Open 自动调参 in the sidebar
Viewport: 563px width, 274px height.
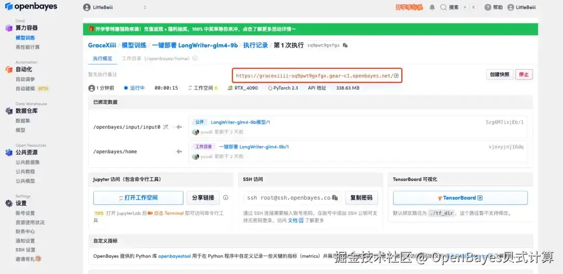click(25, 79)
